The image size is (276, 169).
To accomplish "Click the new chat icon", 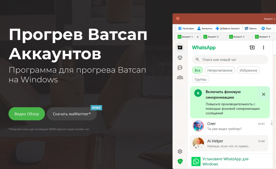I will click(252, 47).
